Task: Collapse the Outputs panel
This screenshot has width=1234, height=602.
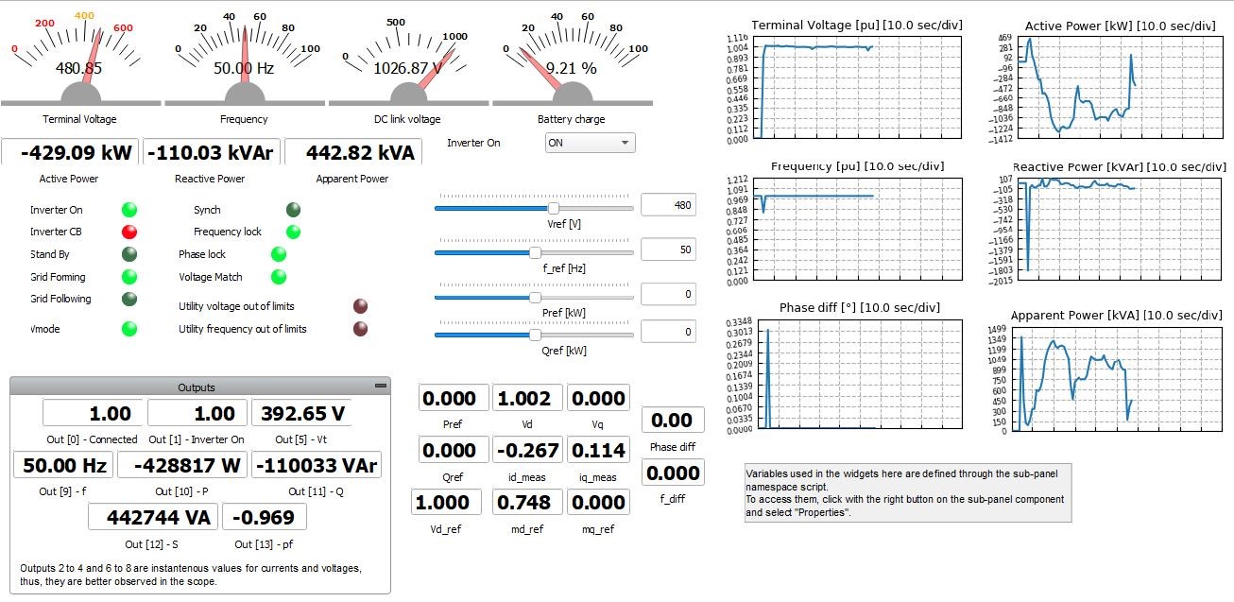Action: [x=380, y=387]
